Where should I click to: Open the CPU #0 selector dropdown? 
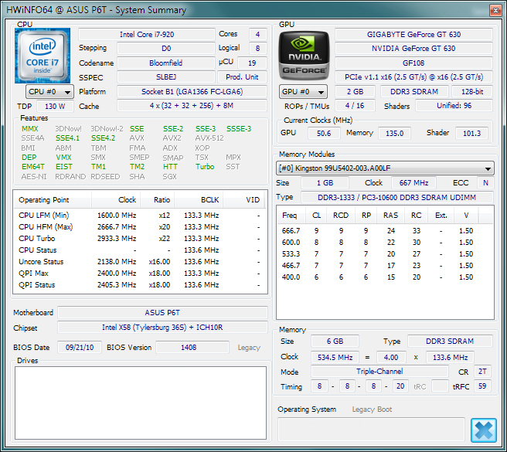pos(49,92)
